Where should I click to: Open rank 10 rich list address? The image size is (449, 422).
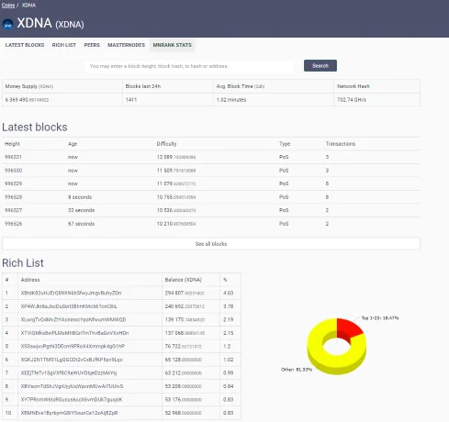(x=69, y=413)
